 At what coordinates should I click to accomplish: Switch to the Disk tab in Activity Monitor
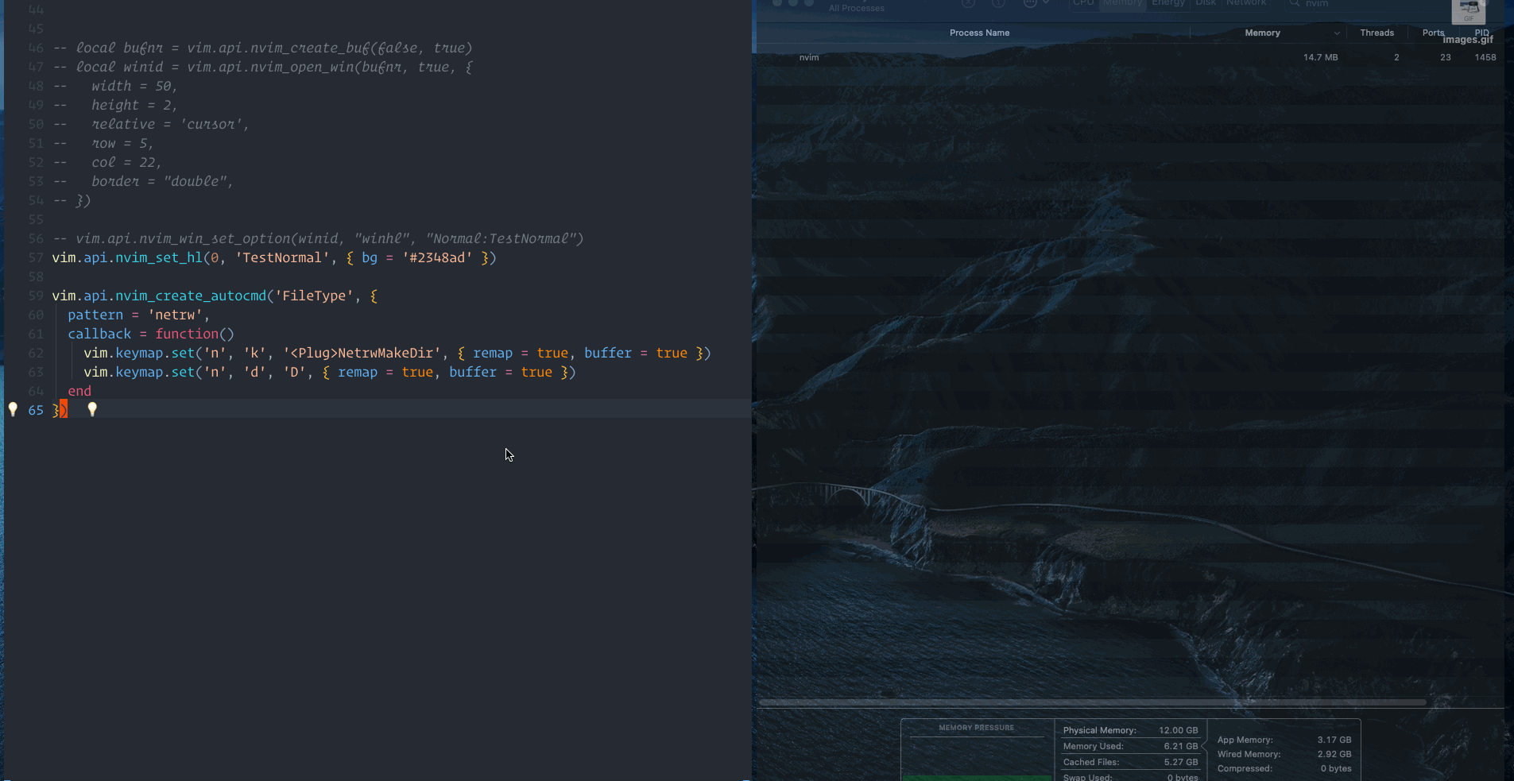[x=1206, y=3]
